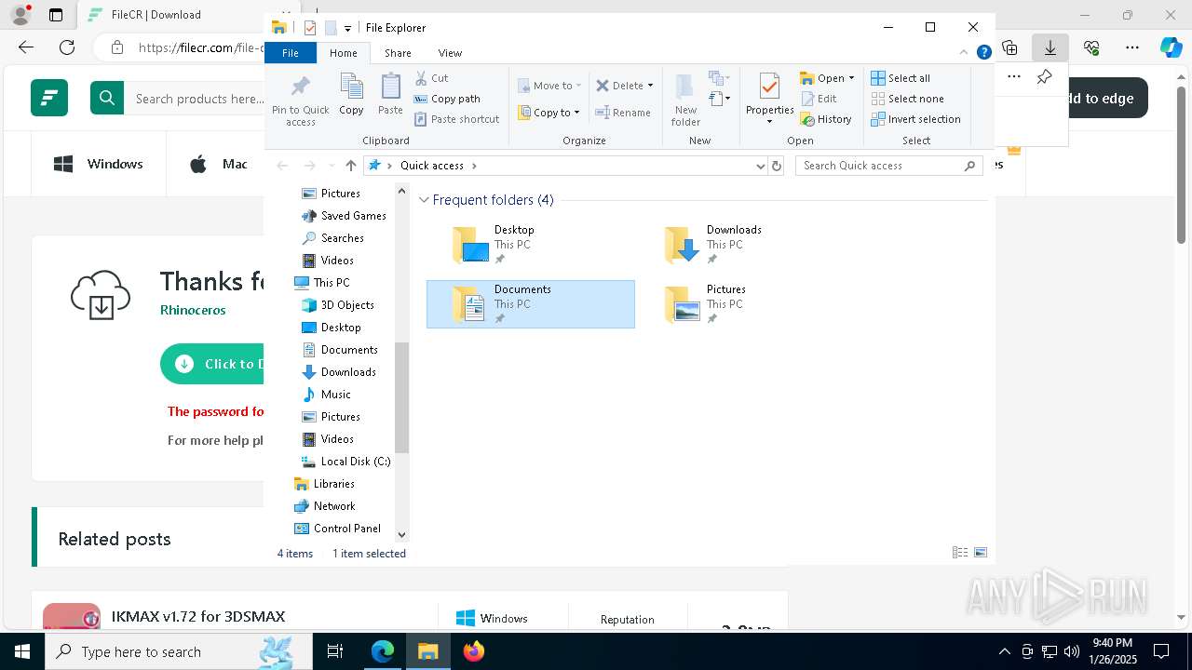Click Select none in ribbon
Viewport: 1192px width, 670px height.
[907, 99]
